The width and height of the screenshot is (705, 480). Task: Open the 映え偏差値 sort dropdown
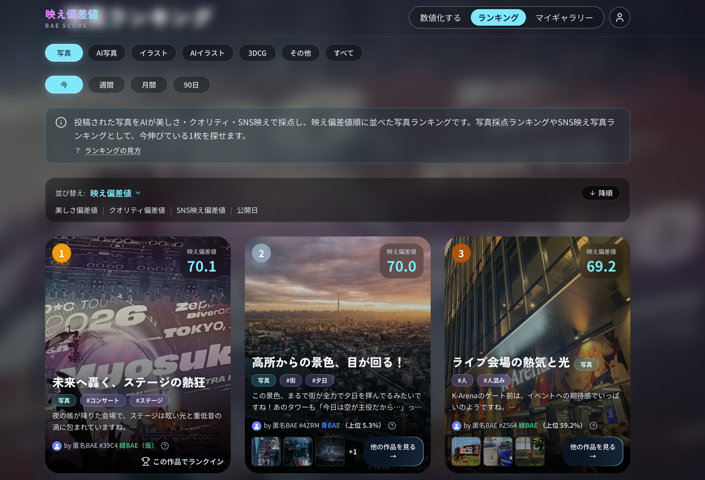(115, 193)
